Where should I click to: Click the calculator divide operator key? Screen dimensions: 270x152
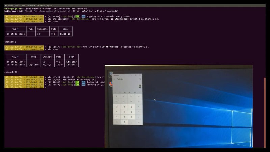click(x=139, y=102)
